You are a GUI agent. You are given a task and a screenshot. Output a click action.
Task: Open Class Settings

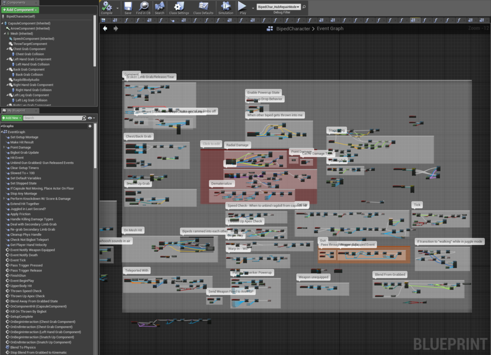coord(179,8)
